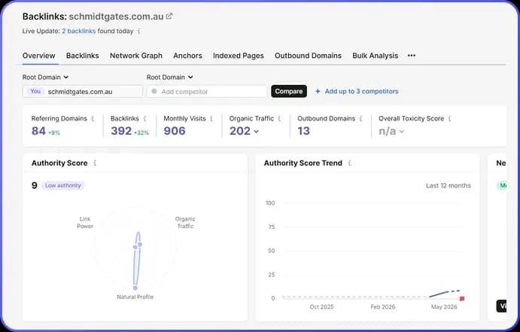The width and height of the screenshot is (520, 332).
Task: Open the more tabs ellipsis menu
Action: 412,56
